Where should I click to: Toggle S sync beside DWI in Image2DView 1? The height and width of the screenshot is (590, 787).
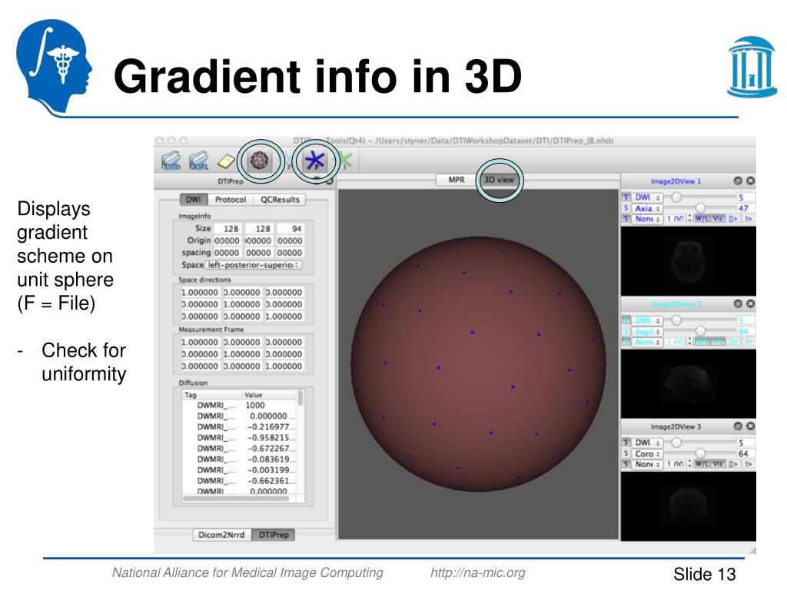[626, 197]
